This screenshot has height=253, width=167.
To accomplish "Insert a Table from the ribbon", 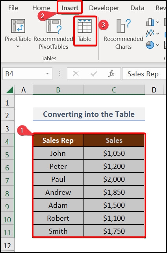I will [x=85, y=31].
